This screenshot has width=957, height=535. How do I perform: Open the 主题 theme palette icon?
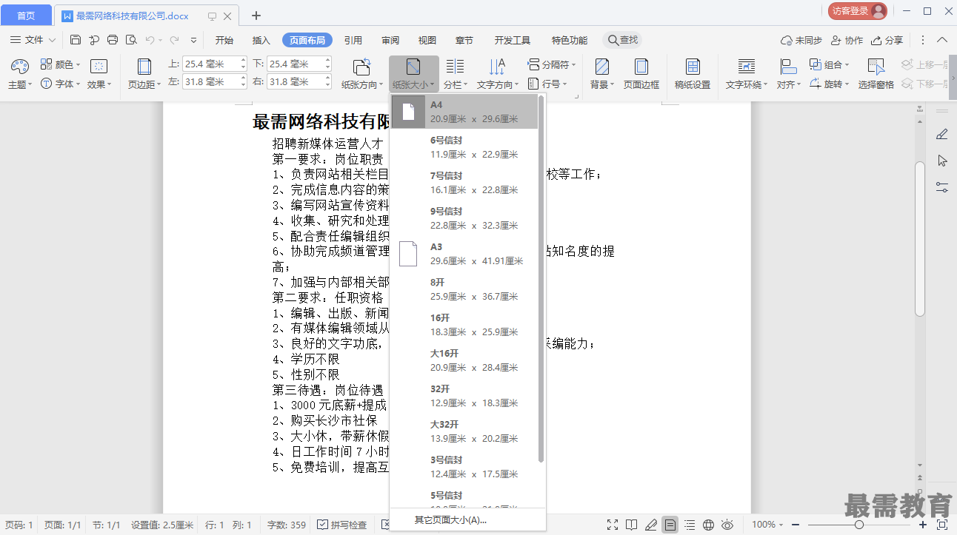(19, 67)
